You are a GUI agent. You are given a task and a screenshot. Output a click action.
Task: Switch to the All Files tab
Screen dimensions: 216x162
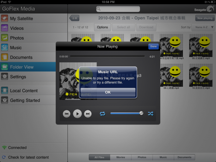tap(99, 157)
